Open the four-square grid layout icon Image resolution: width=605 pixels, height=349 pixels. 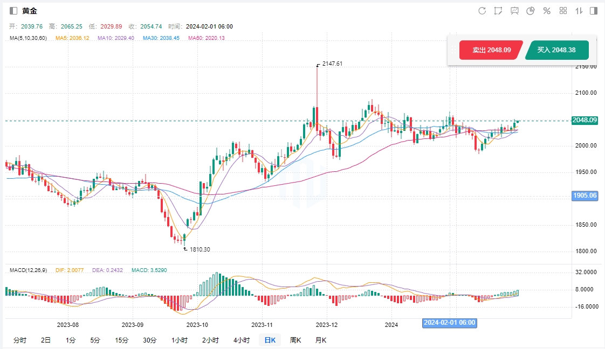563,11
